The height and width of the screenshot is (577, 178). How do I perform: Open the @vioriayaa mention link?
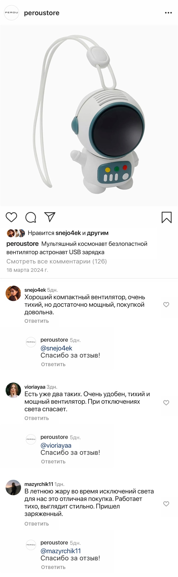(x=56, y=445)
